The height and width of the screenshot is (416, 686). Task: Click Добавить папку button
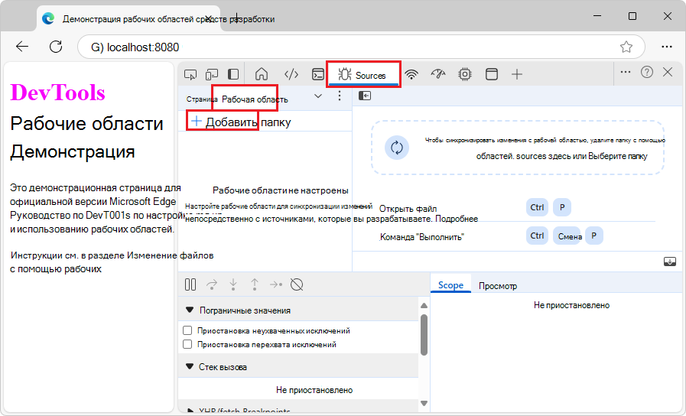click(x=241, y=122)
